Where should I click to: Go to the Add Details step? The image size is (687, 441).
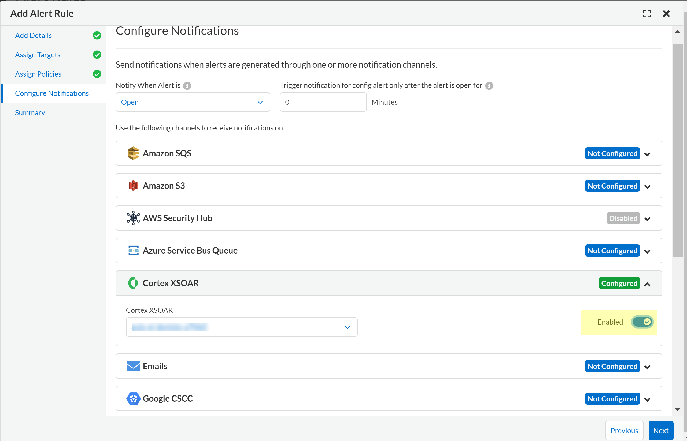33,36
